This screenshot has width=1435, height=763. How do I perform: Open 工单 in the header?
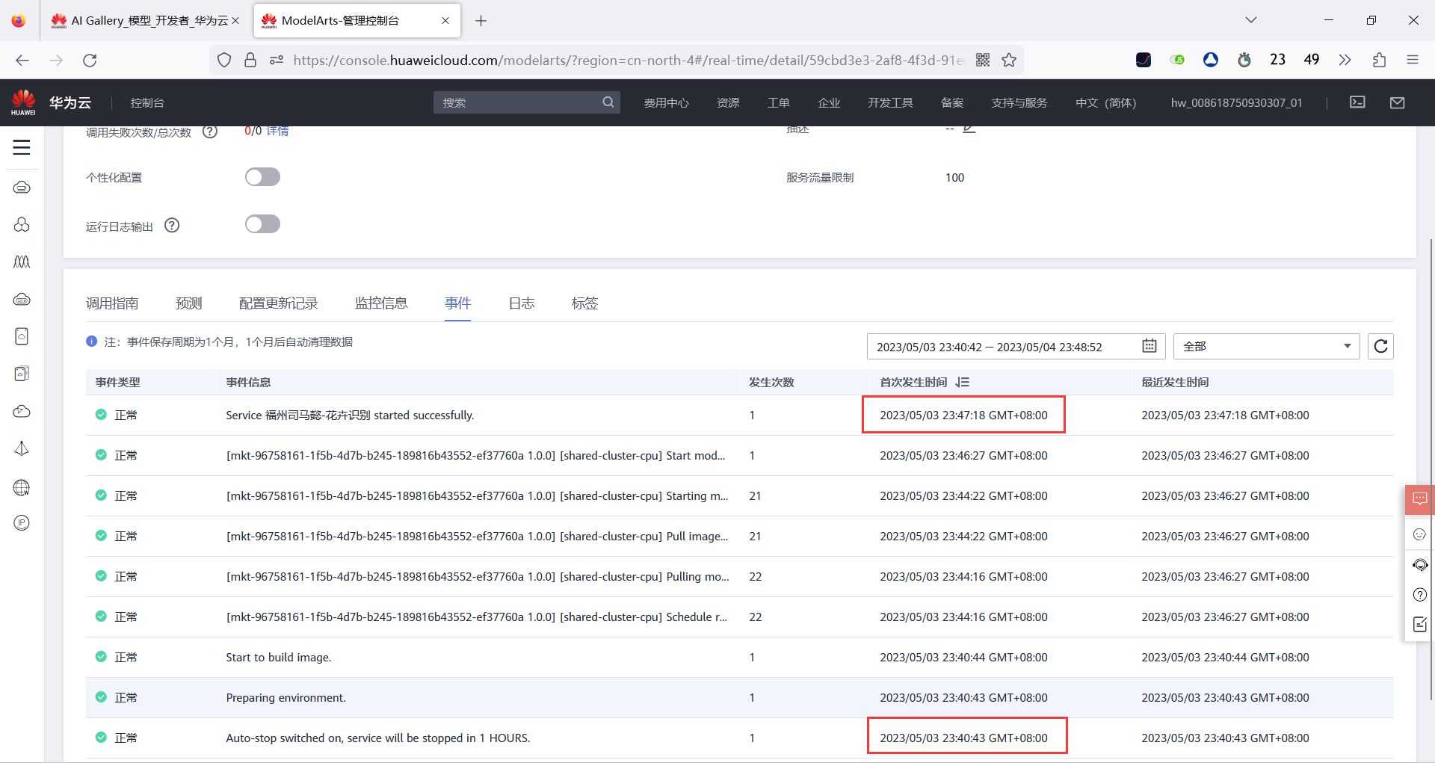point(778,102)
